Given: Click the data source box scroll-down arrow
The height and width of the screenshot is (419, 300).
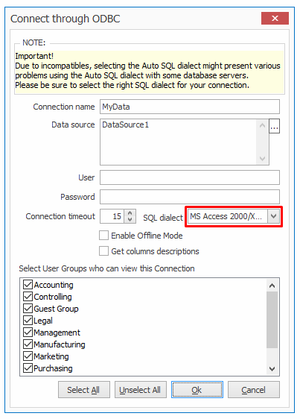Looking at the screenshot, I should click(x=262, y=159).
